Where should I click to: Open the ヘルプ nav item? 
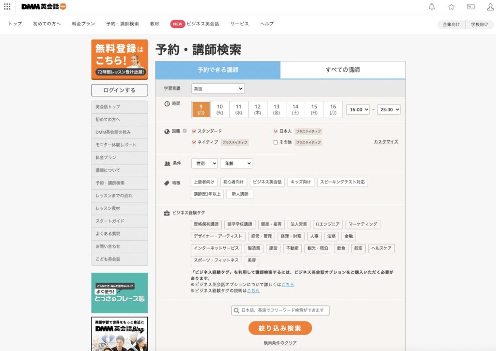coord(267,24)
